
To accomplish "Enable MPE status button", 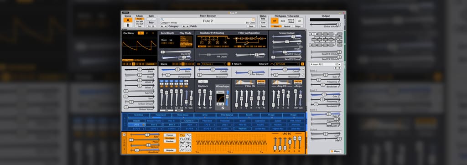I will coord(263,19).
